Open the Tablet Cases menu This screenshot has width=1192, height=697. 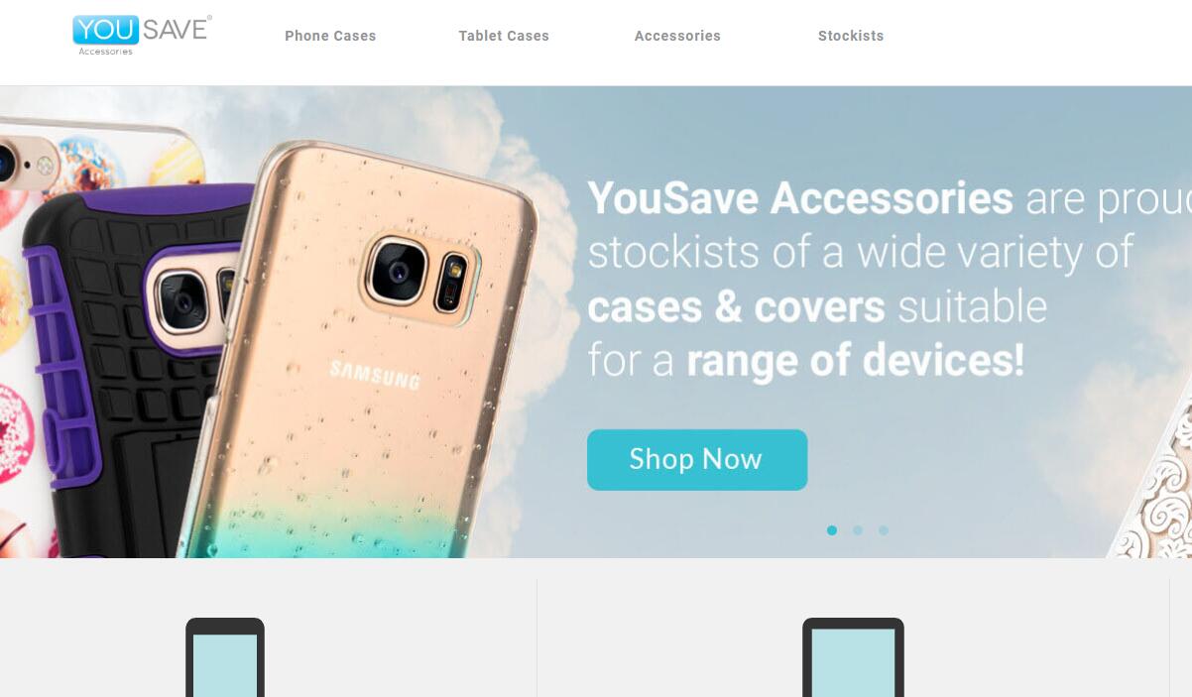(x=504, y=36)
